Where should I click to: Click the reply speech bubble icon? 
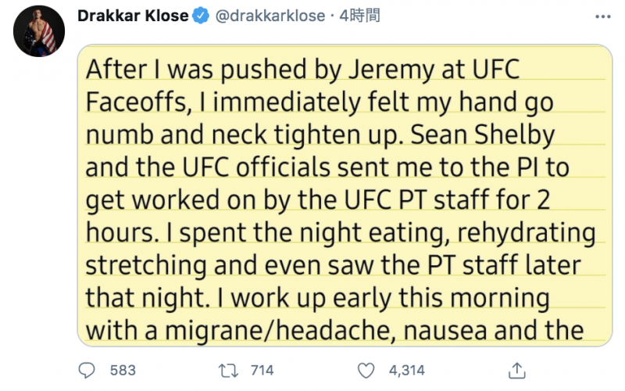(x=89, y=370)
